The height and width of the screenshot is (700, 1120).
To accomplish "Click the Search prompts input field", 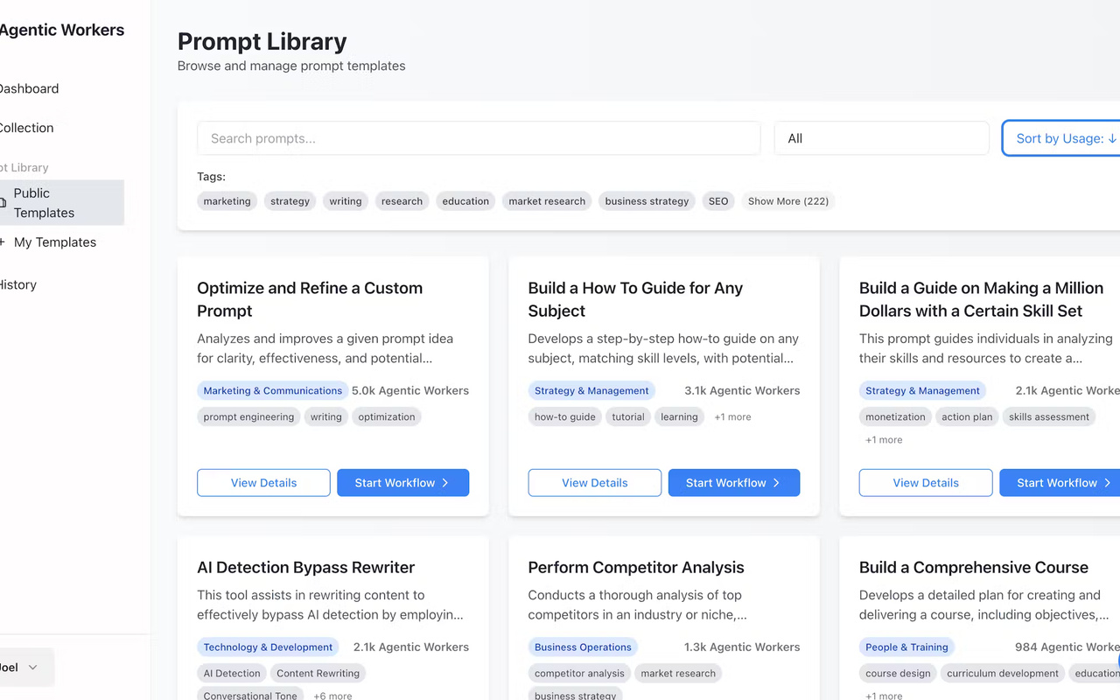I will click(x=479, y=138).
